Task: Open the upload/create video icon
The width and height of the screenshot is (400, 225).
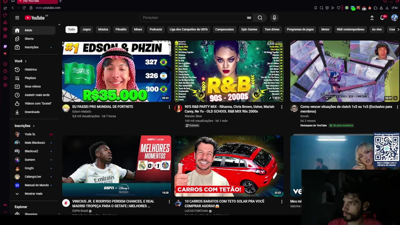Action: (x=372, y=18)
